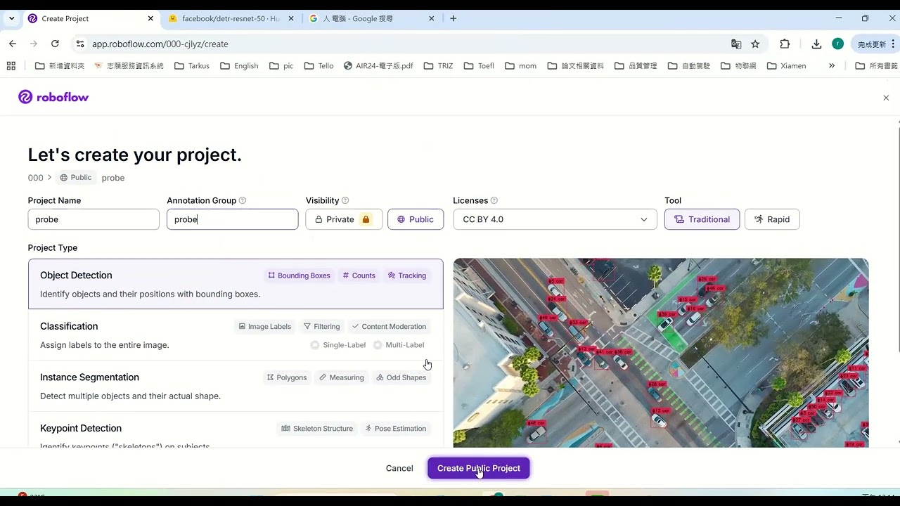Screen dimensions: 900x506
Task: Open AIR24 PDF bookmark
Action: pos(378,65)
